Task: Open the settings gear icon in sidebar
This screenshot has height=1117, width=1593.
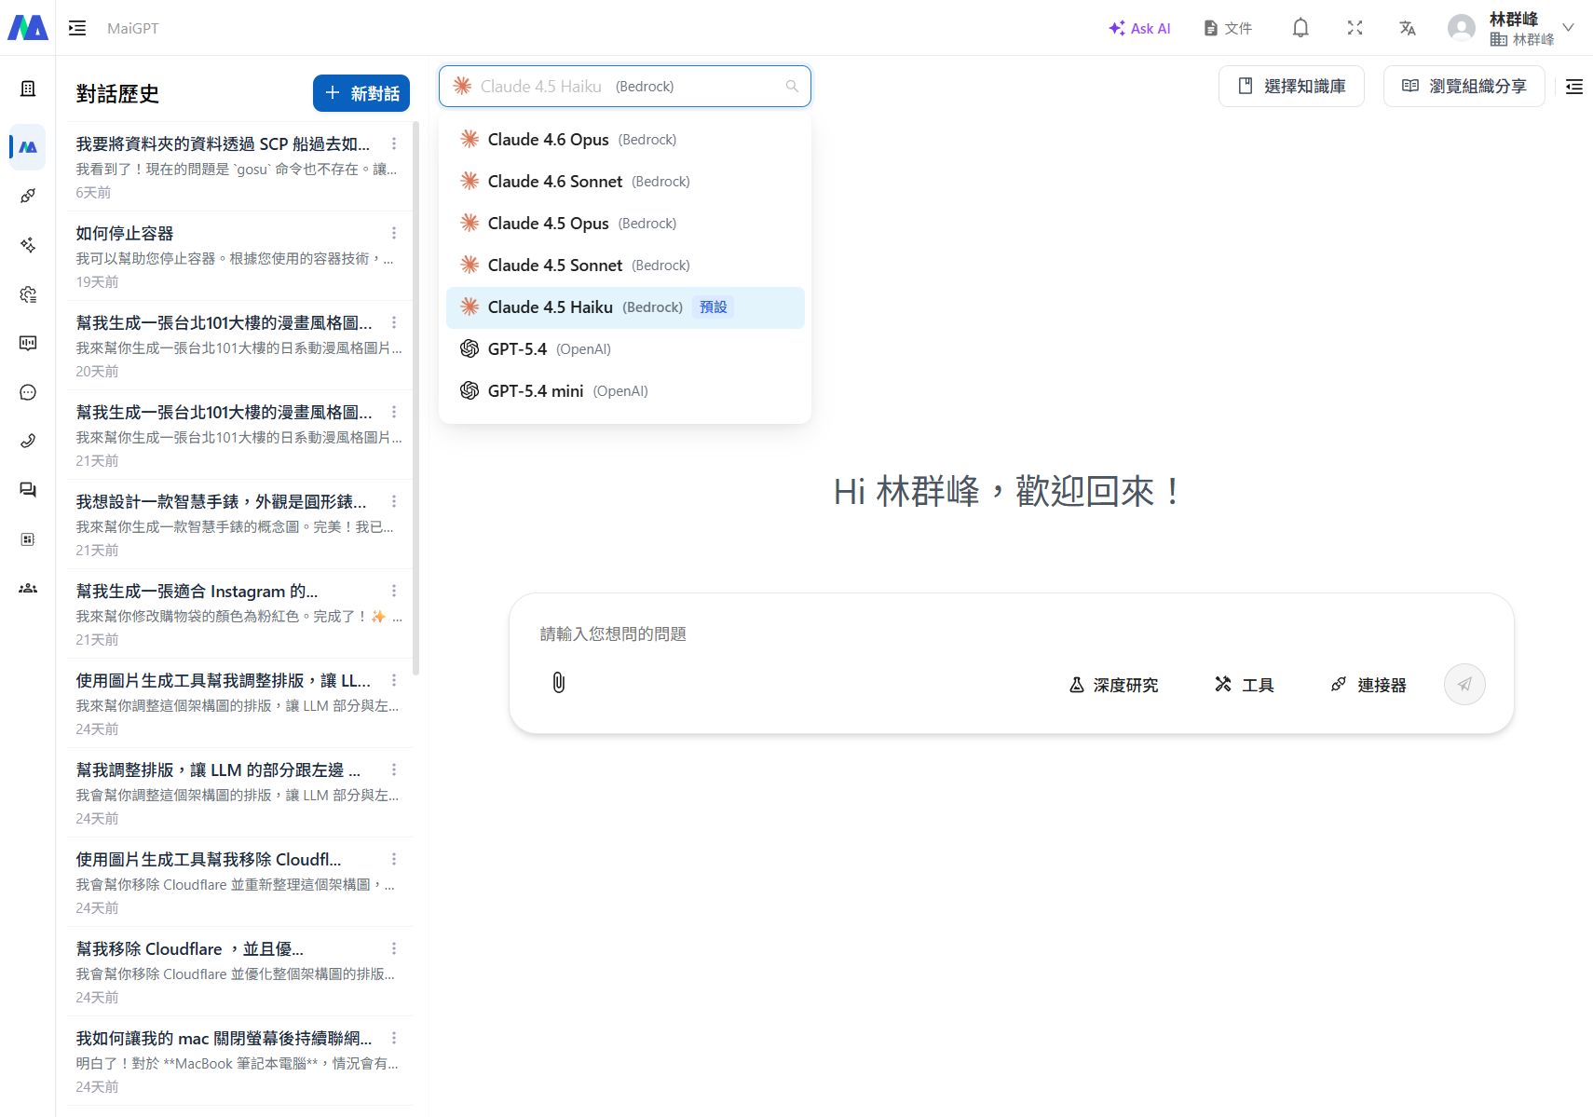Action: coord(27,294)
